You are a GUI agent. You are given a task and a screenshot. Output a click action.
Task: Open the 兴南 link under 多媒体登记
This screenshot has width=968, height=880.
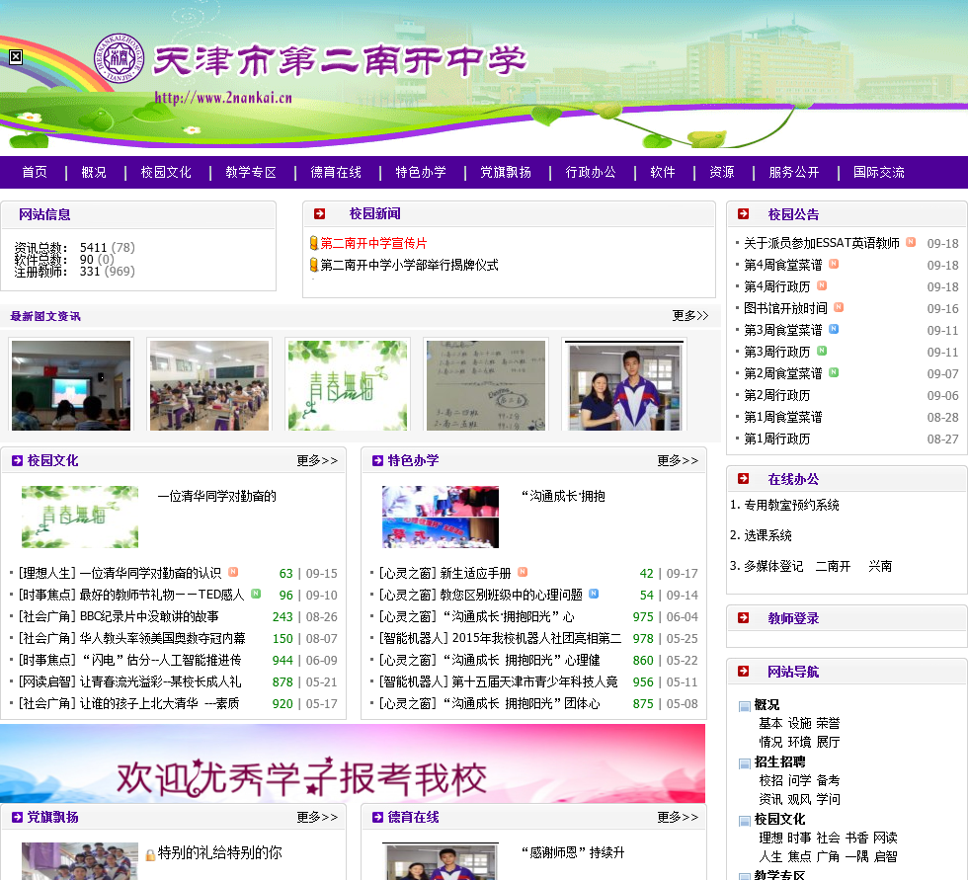click(x=880, y=566)
